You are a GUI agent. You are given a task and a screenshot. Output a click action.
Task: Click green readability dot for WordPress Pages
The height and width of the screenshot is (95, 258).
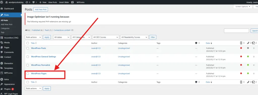pyautogui.click(x=248, y=73)
